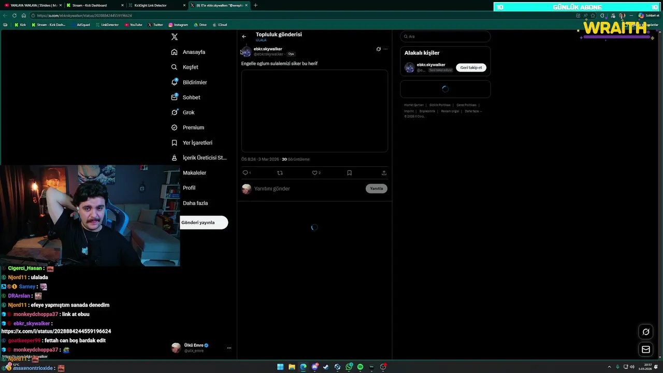Switch to Stream - Kick Dashboard tab
Viewport: 663px width, 373px height.
tap(94, 5)
